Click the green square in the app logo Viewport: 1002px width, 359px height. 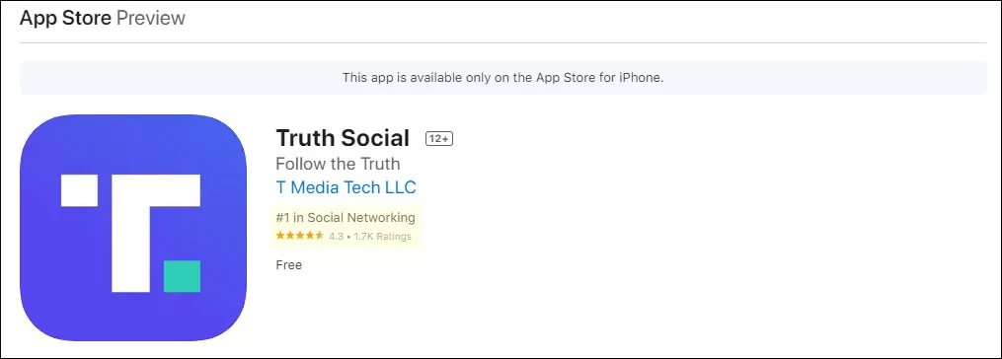point(182,276)
